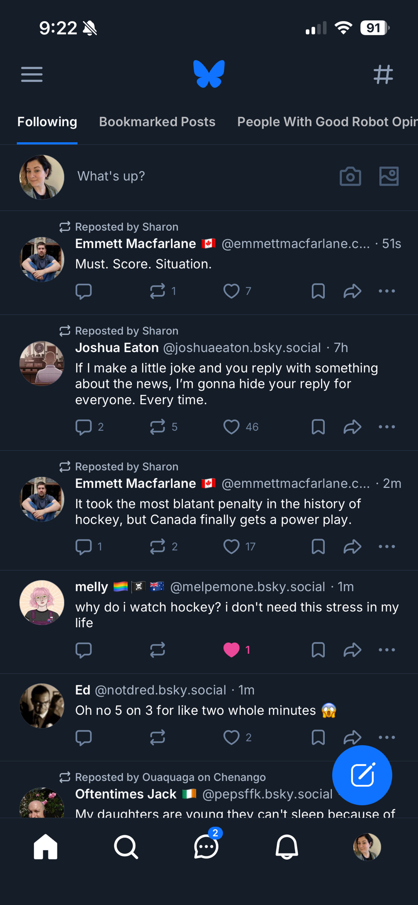Open the @joshuaeaton.bsky.social handle link

click(x=242, y=348)
